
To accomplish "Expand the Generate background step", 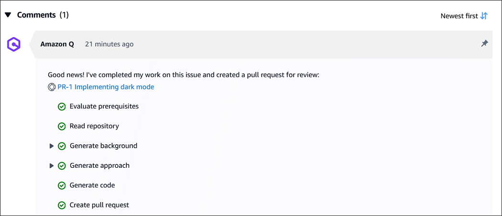I will pos(52,146).
